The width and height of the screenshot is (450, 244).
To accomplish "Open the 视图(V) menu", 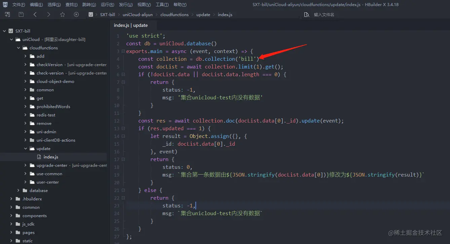I will 144,5.
